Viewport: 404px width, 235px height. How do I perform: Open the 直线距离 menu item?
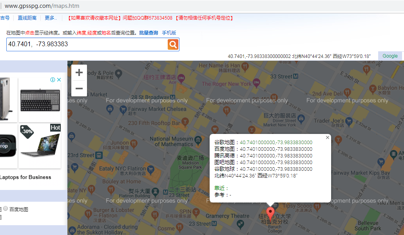click(27, 18)
